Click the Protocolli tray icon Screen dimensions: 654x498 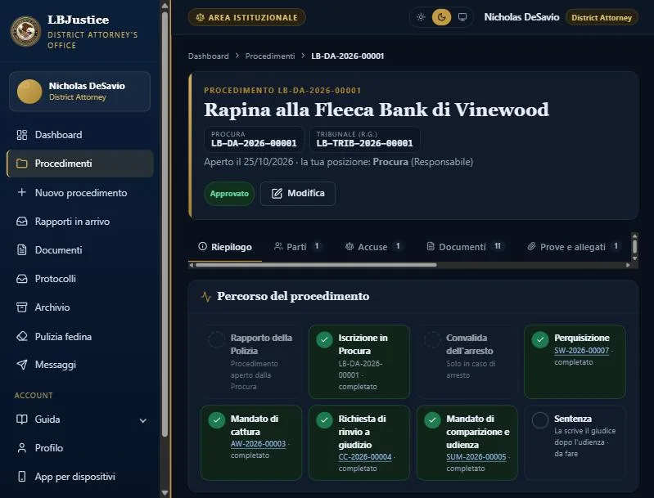[21, 278]
